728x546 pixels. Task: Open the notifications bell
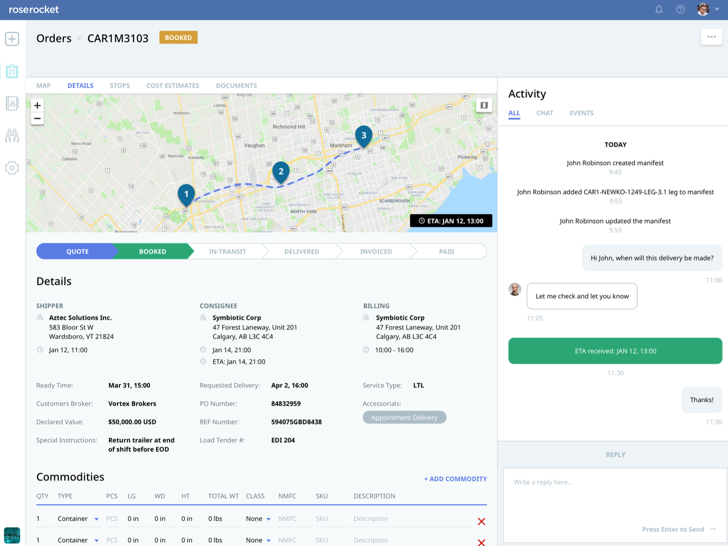pos(659,9)
